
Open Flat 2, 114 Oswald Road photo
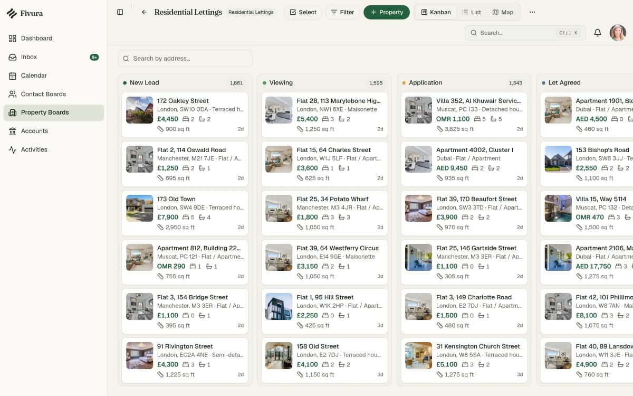(140, 159)
